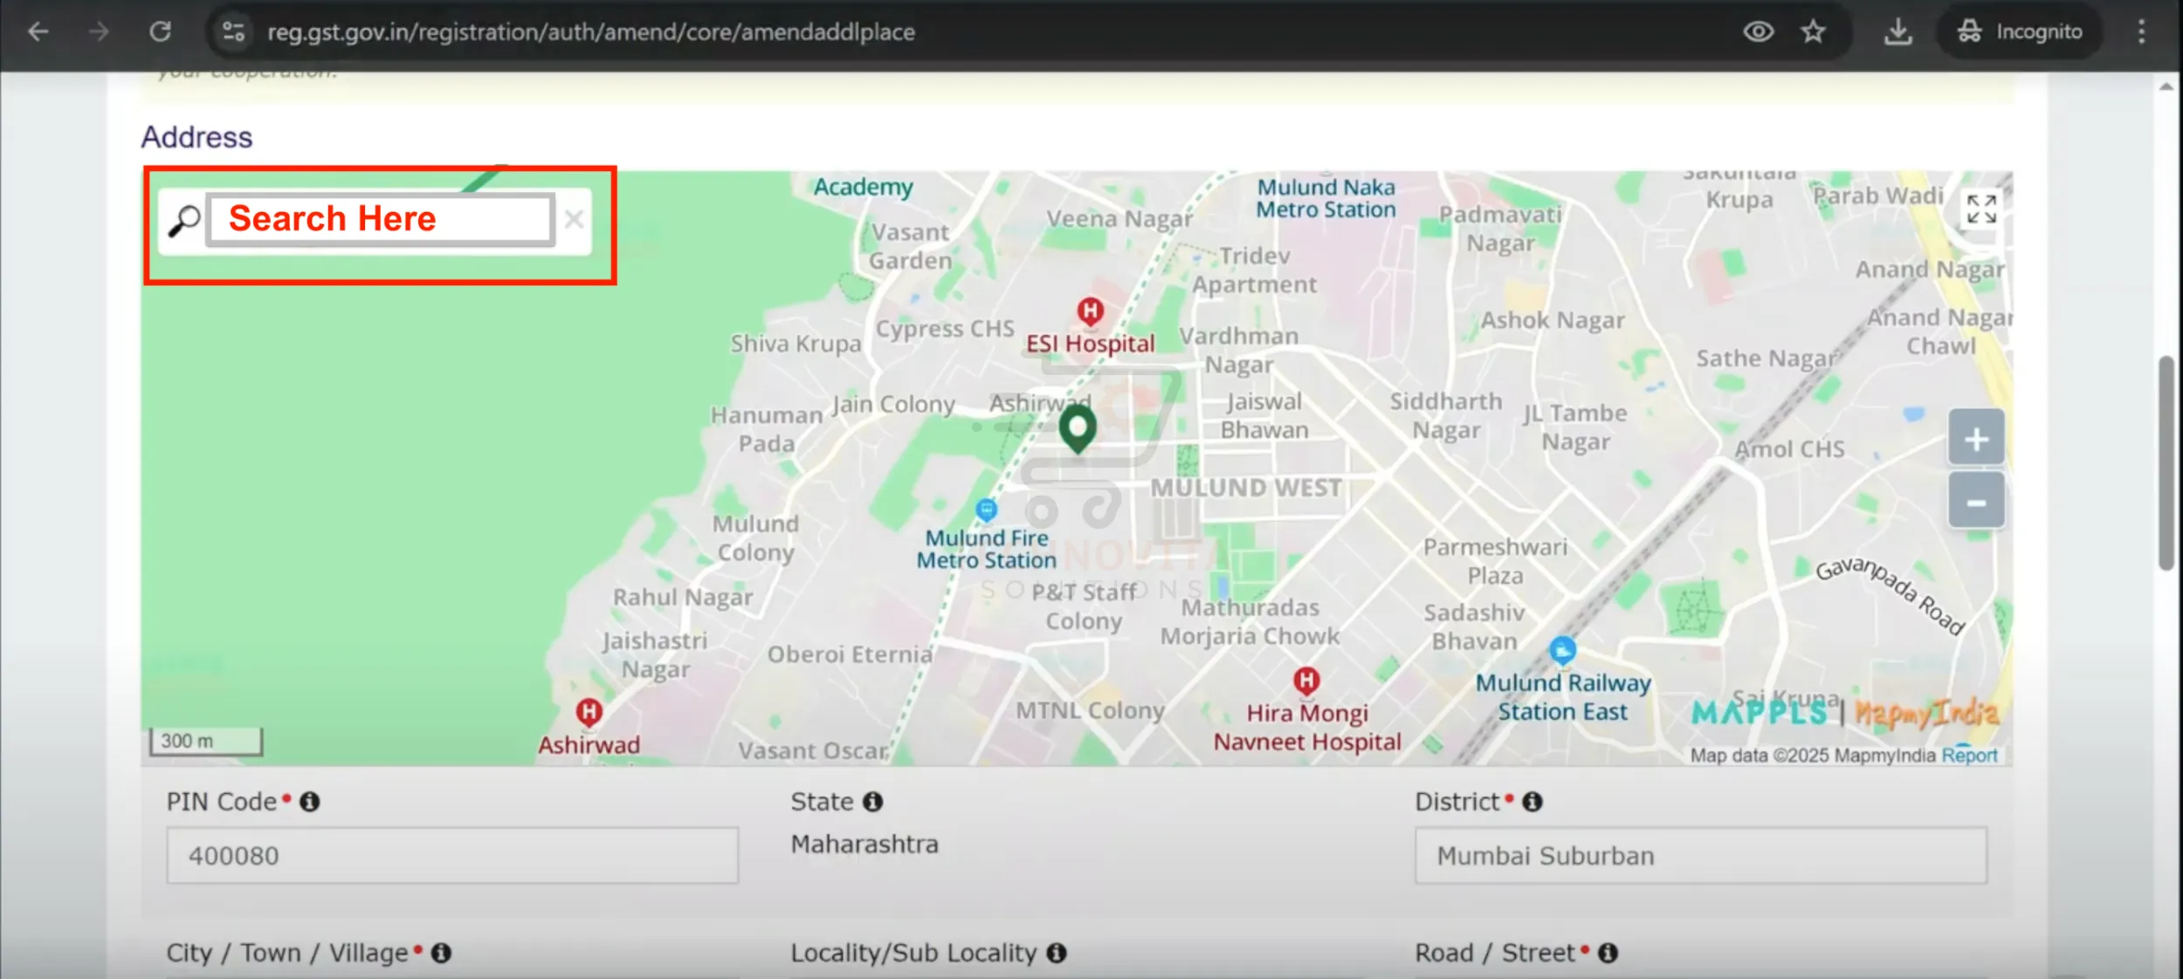Select the map search input box

tap(378, 219)
